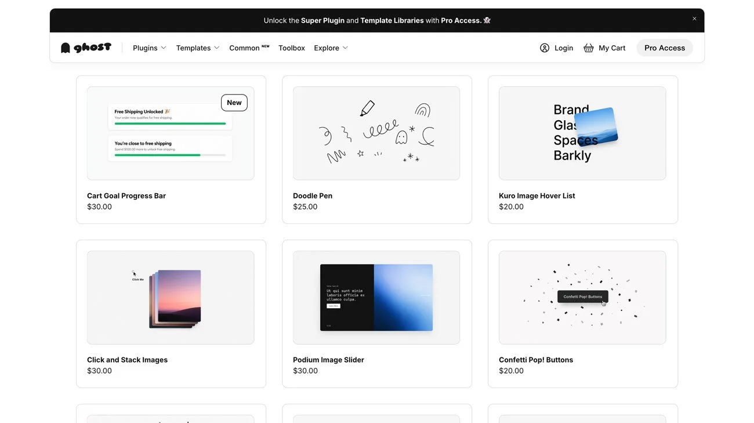Click the Pro Access button
Screen dimensions: 754x423
665,48
